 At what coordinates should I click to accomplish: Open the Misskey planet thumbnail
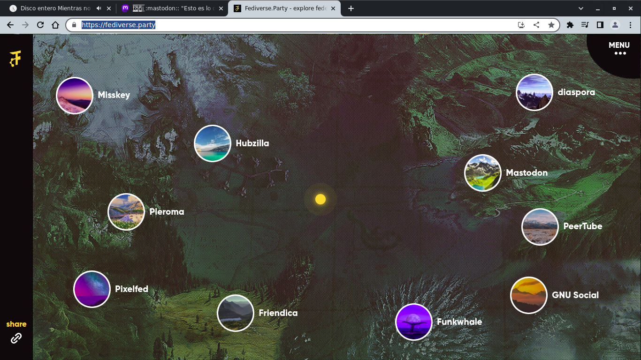click(75, 96)
